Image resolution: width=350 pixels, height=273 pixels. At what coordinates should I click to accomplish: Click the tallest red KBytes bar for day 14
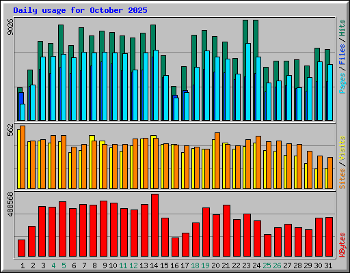pos(154,225)
